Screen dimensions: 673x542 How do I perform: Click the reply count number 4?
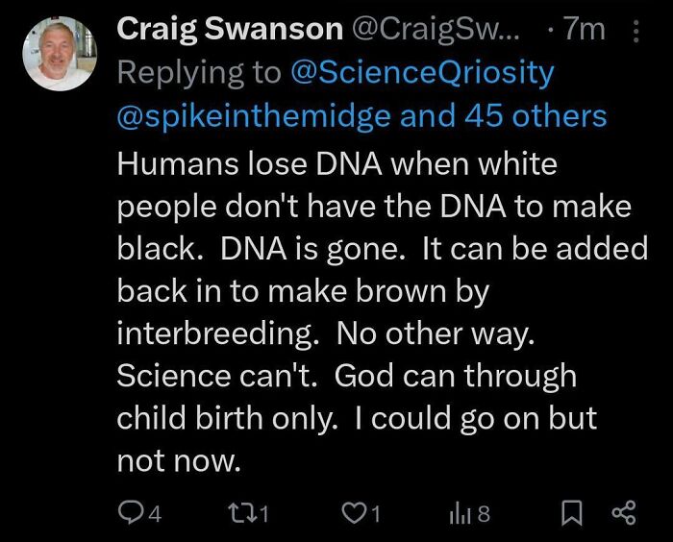click(x=155, y=514)
